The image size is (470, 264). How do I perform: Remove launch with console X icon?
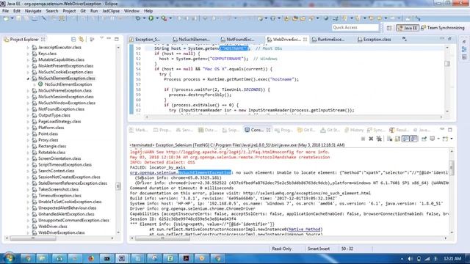371,139
